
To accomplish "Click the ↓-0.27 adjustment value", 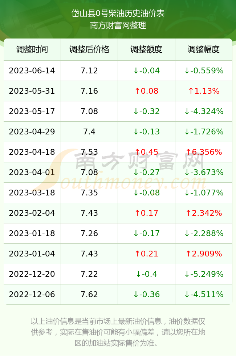I will (x=146, y=172).
